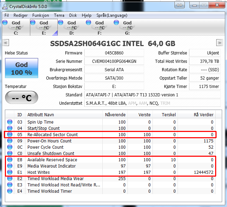Click the status orb for Start/Stop Count
Screen dimensions: 227x207
tap(10, 128)
